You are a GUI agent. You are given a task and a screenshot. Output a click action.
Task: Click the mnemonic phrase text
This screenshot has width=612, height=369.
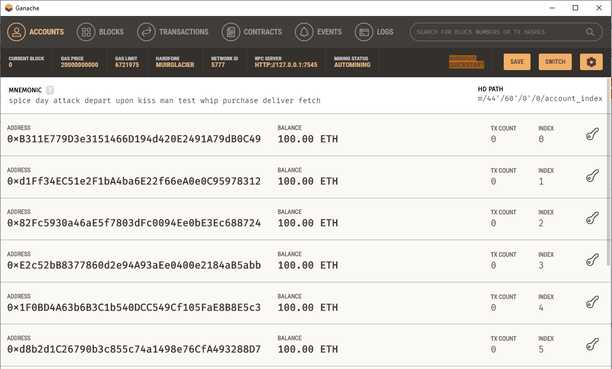tap(164, 100)
